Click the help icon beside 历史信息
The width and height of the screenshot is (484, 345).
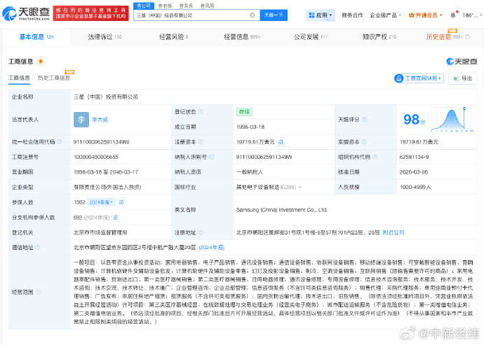point(467,37)
